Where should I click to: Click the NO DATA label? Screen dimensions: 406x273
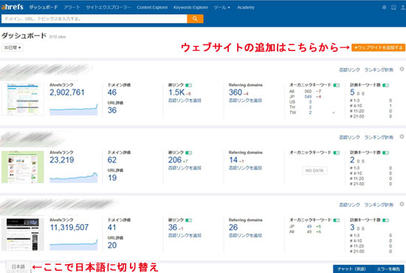coord(314,170)
